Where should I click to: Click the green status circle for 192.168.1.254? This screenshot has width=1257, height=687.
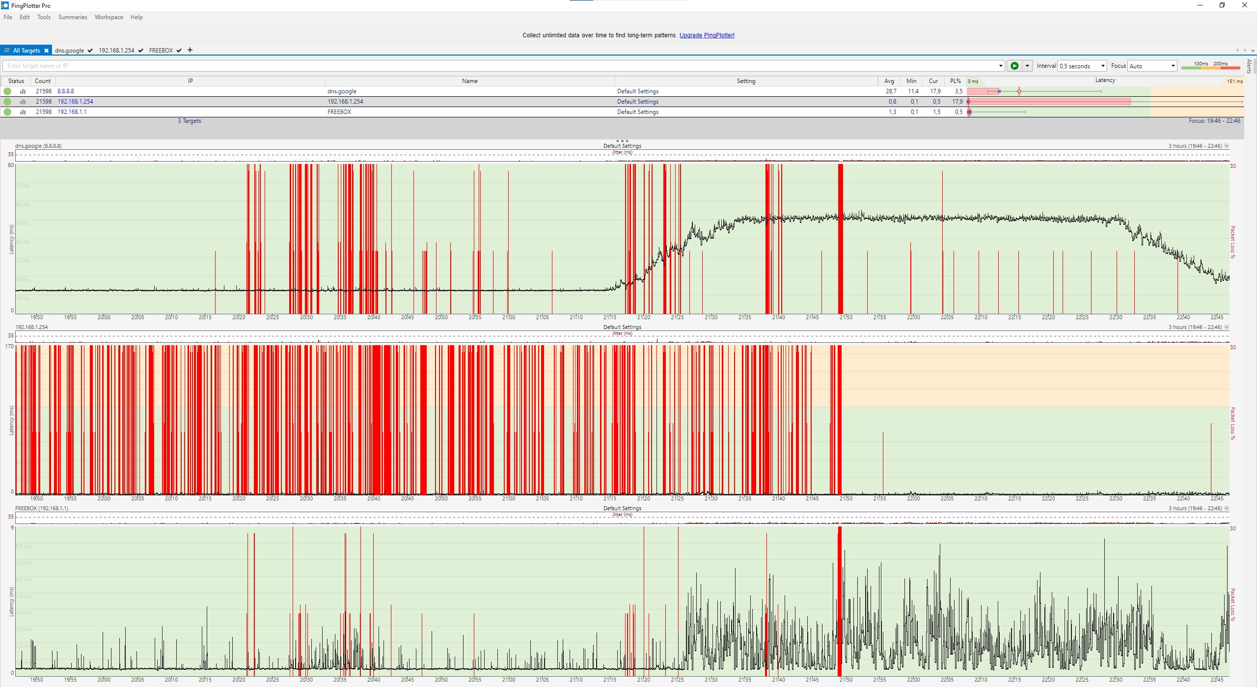pos(7,102)
